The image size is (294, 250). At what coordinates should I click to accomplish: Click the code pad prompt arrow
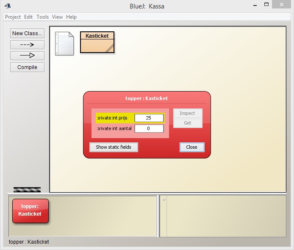point(164,200)
